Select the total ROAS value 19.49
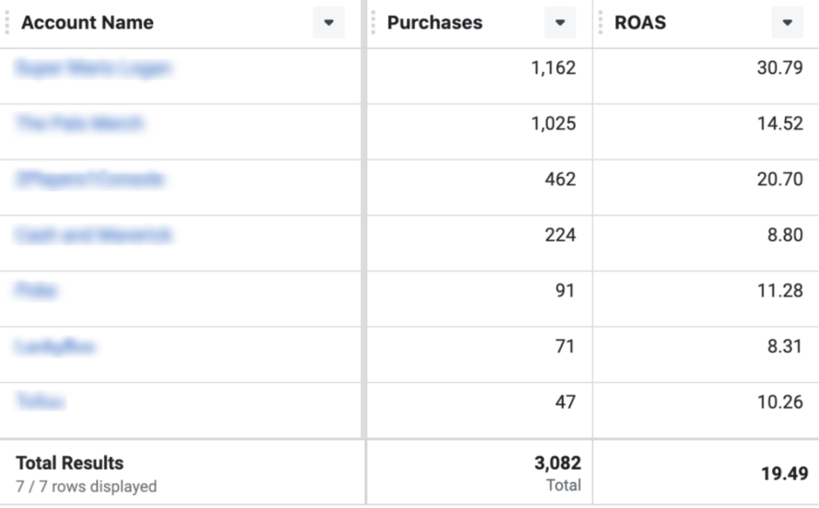The image size is (819, 508). coord(784,473)
